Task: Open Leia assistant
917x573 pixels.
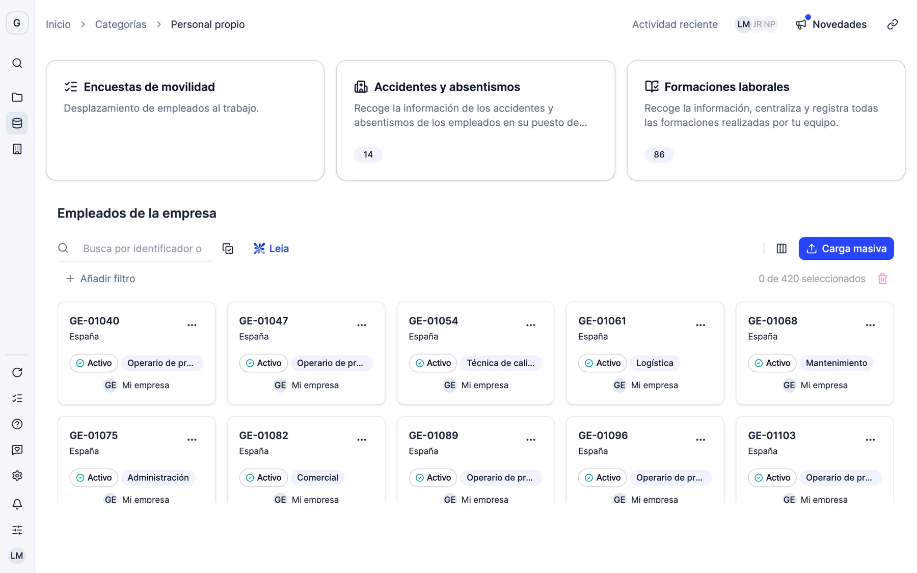Action: 271,249
